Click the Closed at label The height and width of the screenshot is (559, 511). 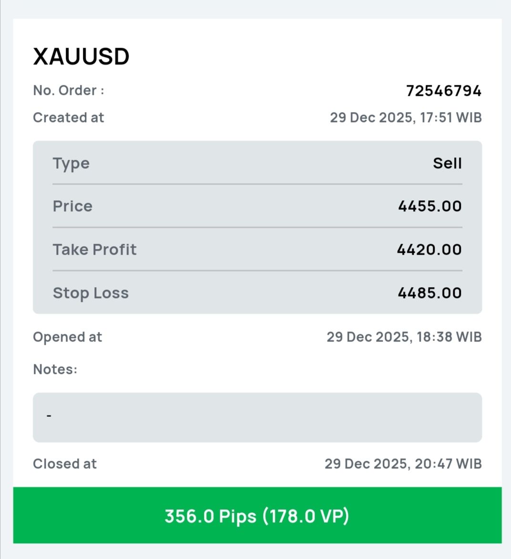point(65,464)
